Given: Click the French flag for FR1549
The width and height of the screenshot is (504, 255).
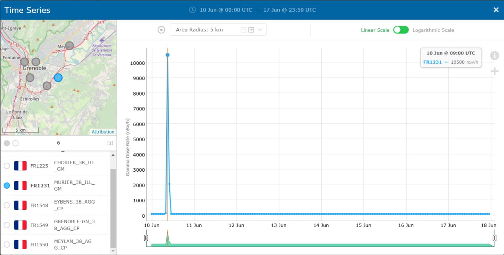Looking at the screenshot, I should pos(20,225).
